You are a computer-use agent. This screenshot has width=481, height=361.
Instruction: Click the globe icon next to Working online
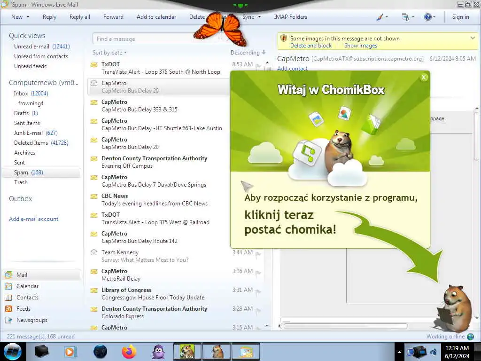tap(471, 337)
